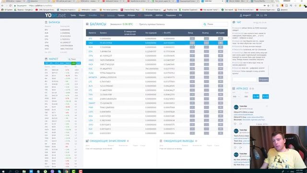Open Windows Start menu

[x=3, y=172]
